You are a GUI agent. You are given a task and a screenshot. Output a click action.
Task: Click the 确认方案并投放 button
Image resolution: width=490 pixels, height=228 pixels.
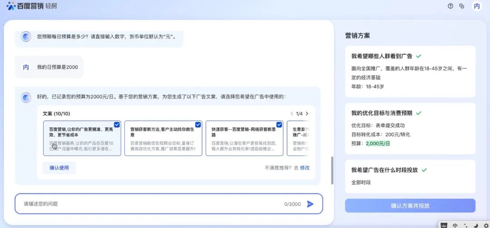tap(410, 206)
